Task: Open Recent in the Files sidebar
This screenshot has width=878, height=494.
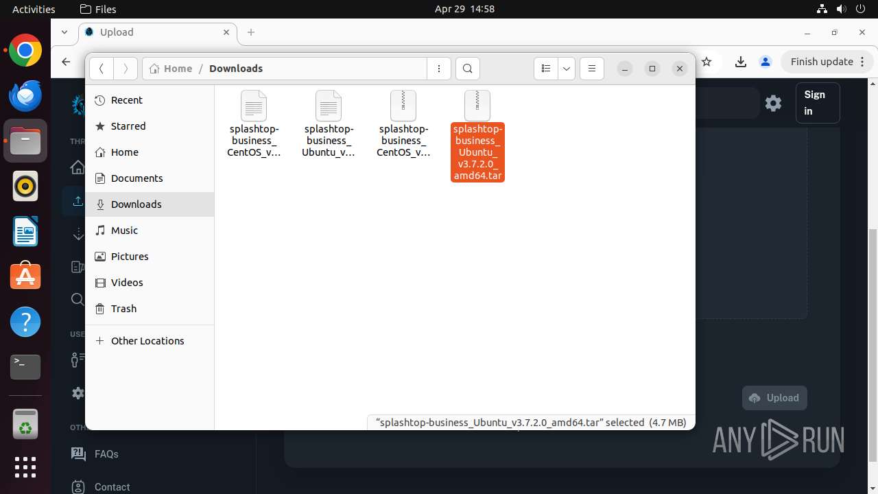Action: coord(150,100)
